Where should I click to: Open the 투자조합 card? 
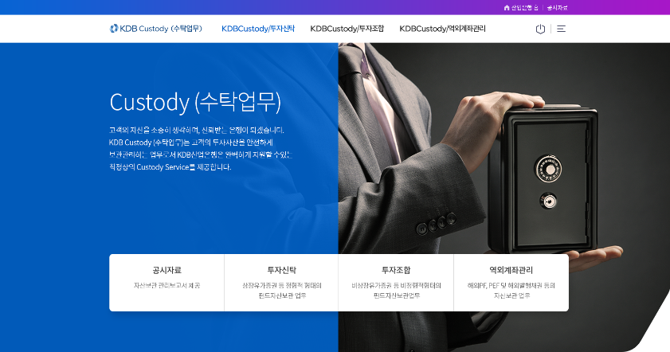coord(396,283)
